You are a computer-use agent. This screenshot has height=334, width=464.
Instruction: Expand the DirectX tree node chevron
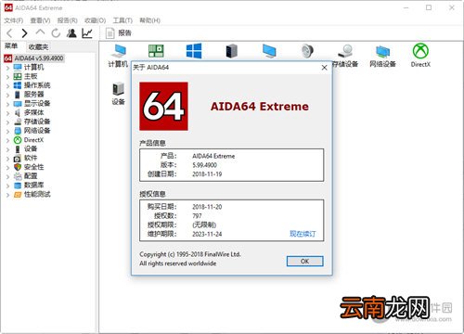click(7, 140)
